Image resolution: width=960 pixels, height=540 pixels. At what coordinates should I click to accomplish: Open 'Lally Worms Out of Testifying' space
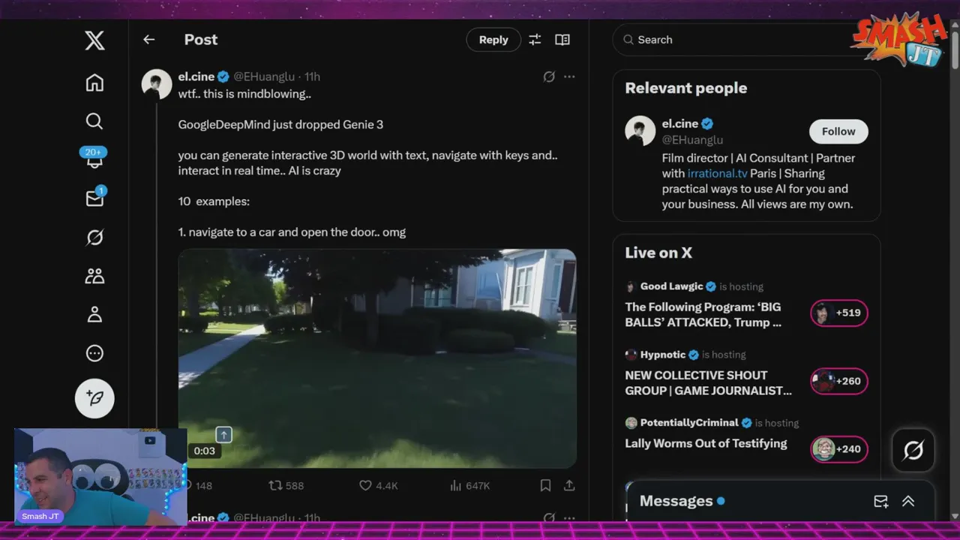click(x=706, y=443)
